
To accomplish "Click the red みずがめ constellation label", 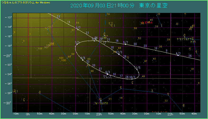I will coord(147,23).
